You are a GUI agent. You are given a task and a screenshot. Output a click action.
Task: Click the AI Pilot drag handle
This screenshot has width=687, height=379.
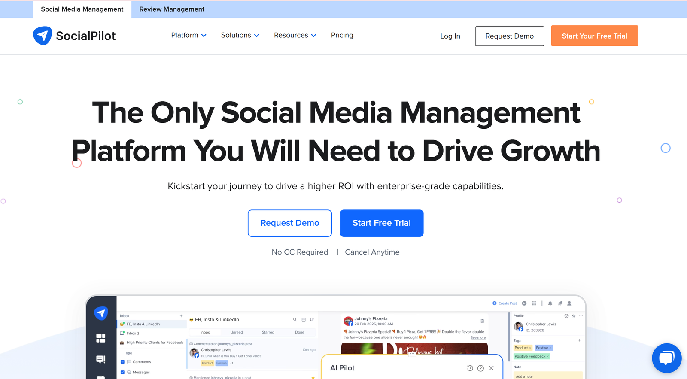click(412, 355)
